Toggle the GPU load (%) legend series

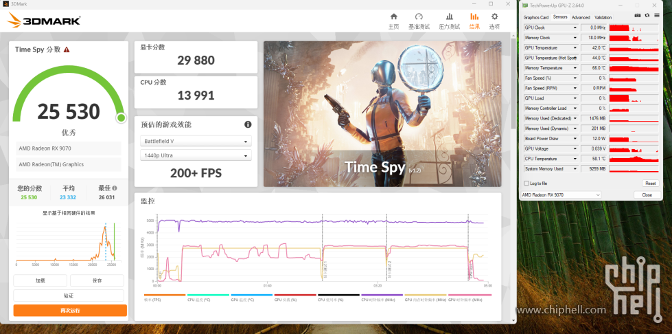pyautogui.click(x=295, y=297)
